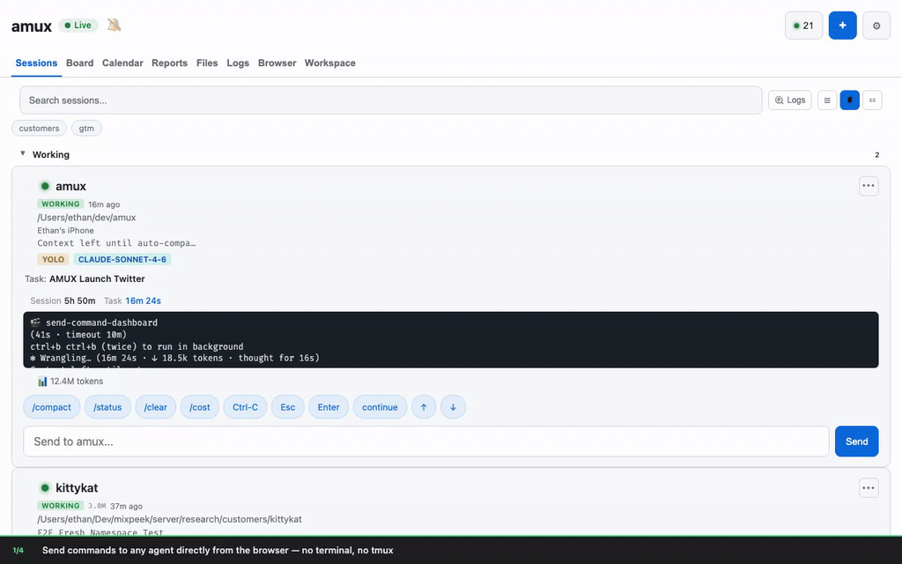Viewport: 902px width, 564px height.
Task: Send down arrow key to amux
Action: (453, 407)
